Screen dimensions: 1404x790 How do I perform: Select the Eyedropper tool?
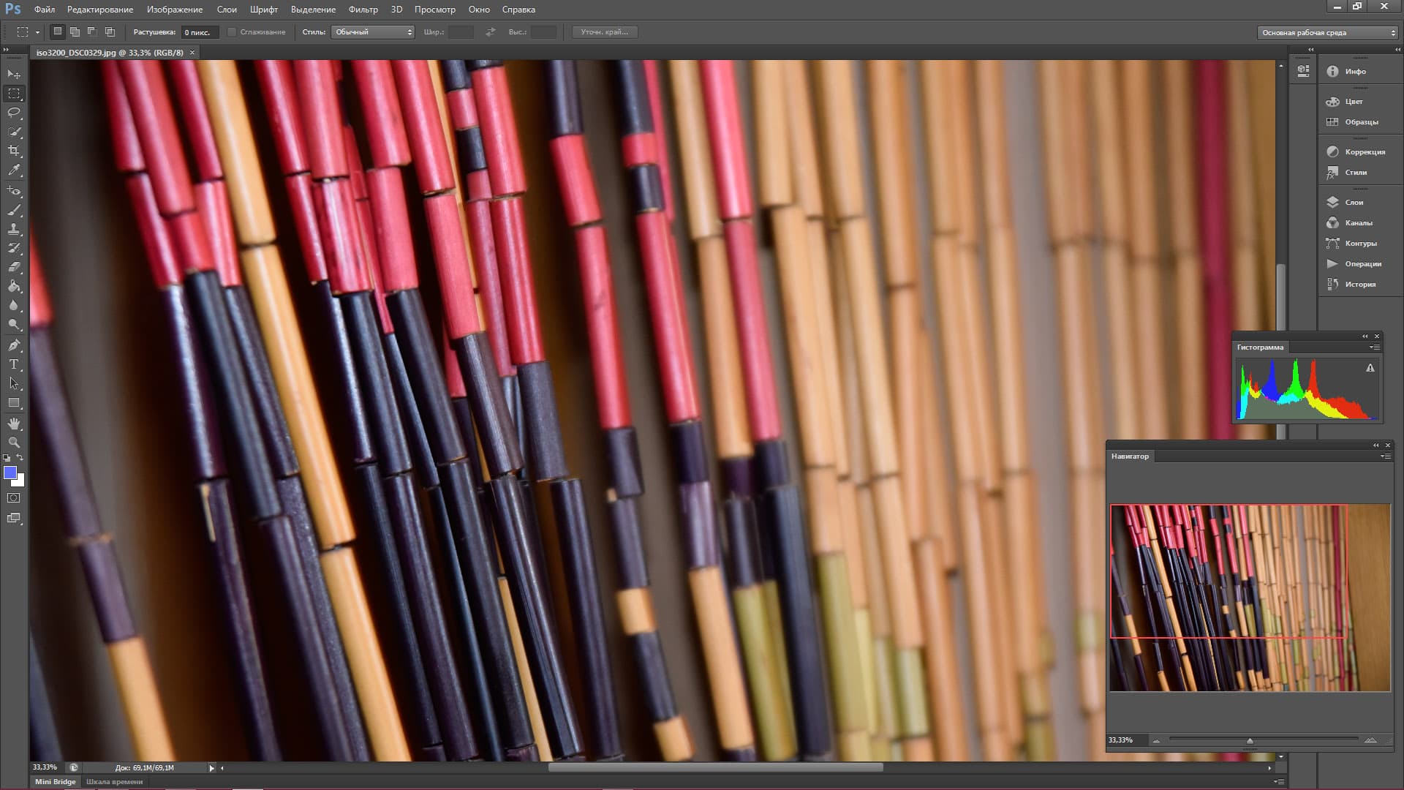14,170
